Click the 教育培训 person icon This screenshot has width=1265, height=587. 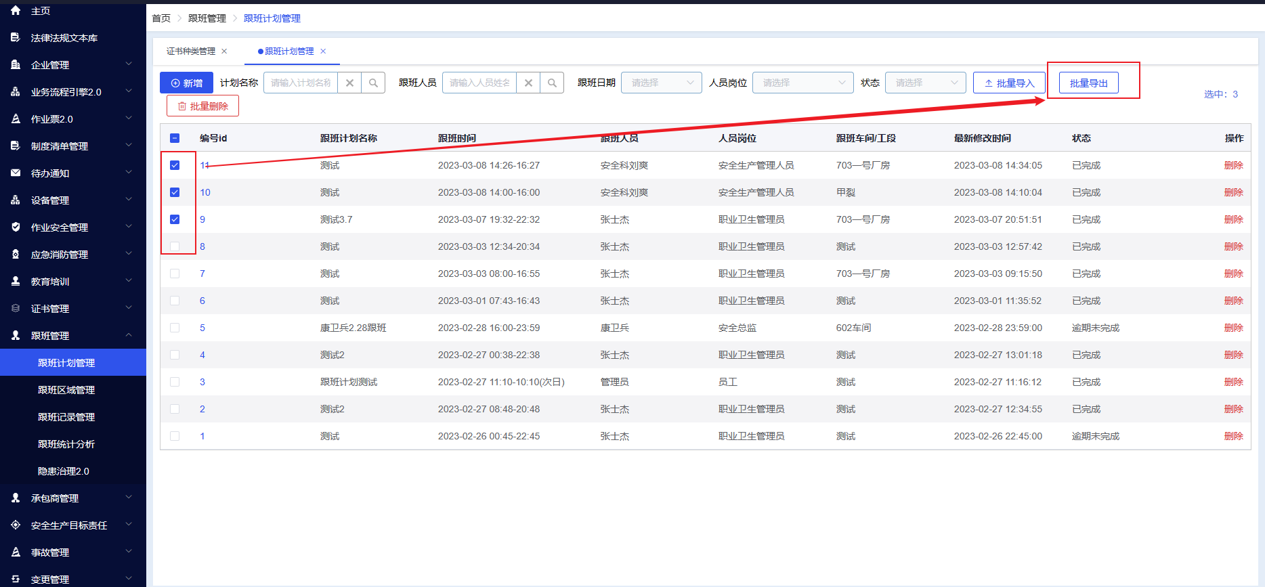pyautogui.click(x=16, y=282)
